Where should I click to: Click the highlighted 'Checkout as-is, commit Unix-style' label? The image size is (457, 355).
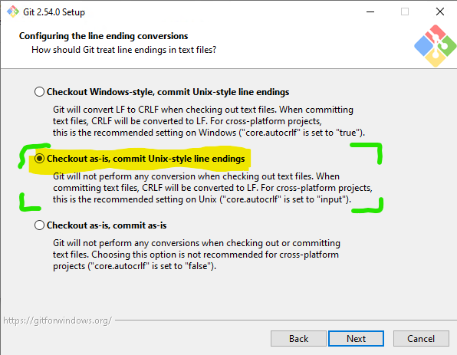(x=146, y=159)
